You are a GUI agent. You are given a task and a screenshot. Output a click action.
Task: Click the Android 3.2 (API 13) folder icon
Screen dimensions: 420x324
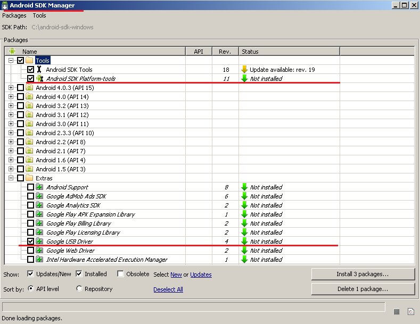tap(29, 105)
